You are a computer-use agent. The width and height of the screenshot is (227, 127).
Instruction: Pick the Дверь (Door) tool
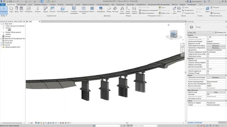(x=17, y=10)
